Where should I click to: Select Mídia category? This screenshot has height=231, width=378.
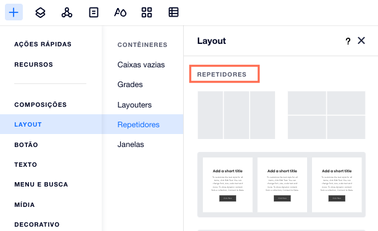(25, 204)
